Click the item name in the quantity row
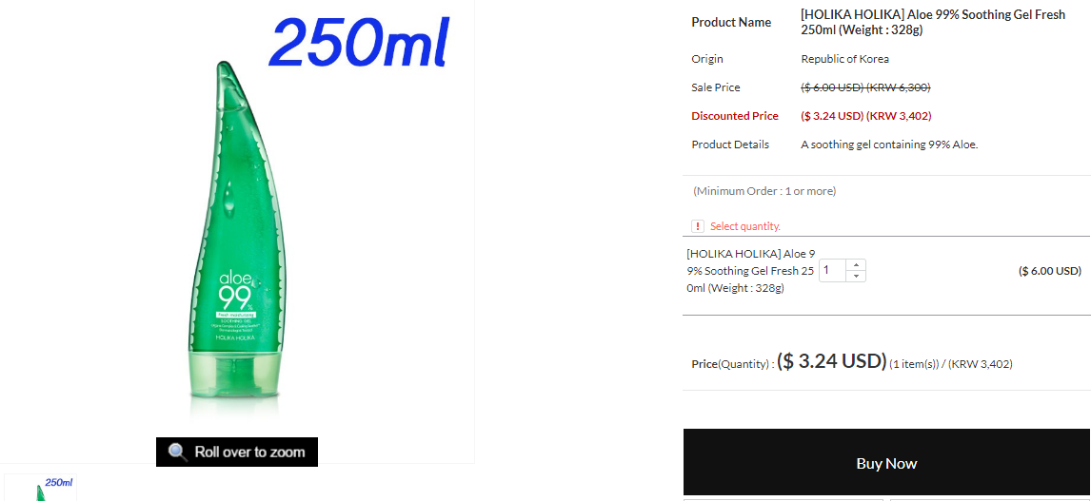Viewport: 1091px width, 501px height. [750, 271]
